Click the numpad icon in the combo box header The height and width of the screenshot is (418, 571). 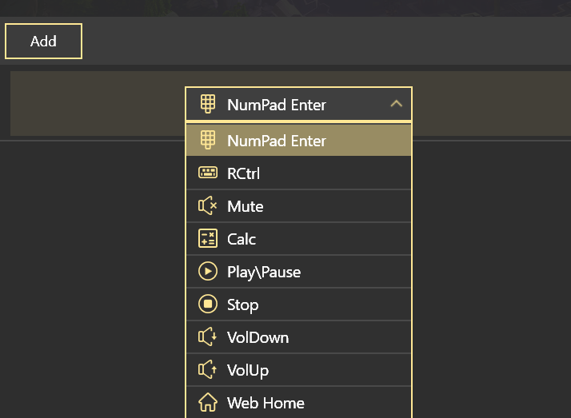point(207,105)
